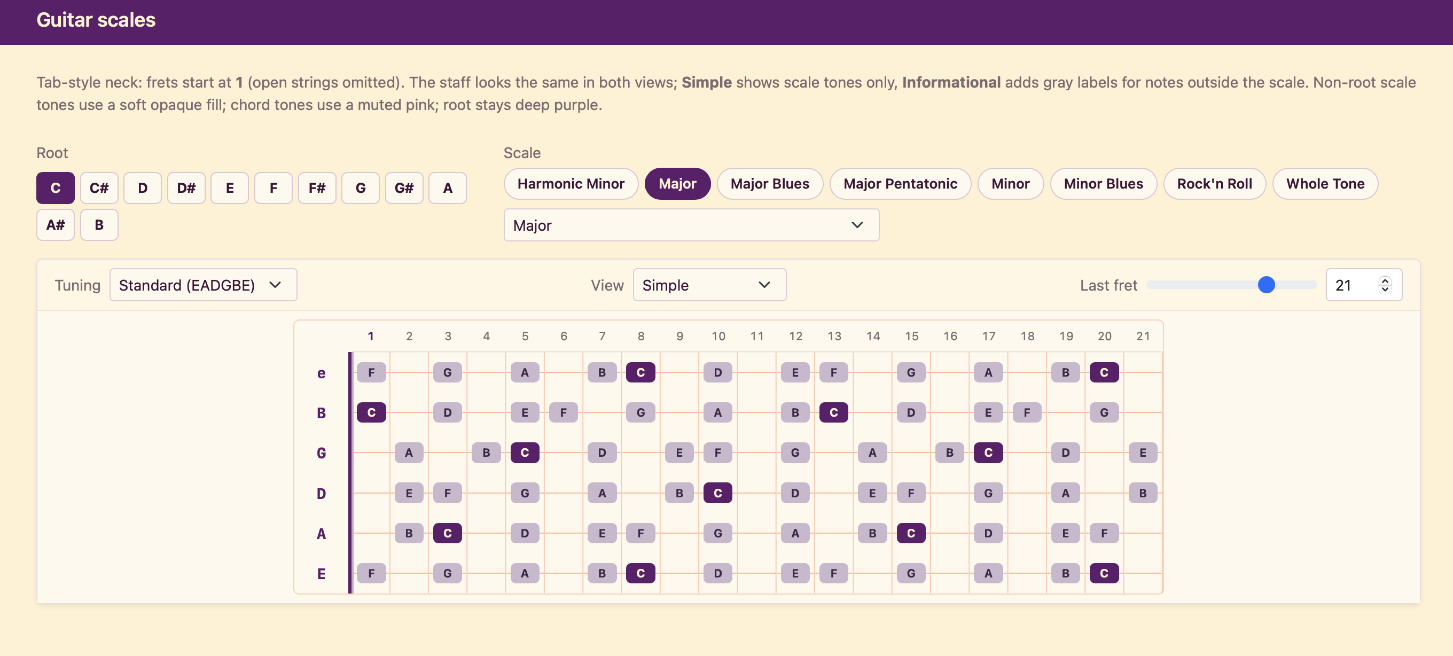The image size is (1453, 656).
Task: Click E note on G string fret 21
Action: click(x=1143, y=452)
